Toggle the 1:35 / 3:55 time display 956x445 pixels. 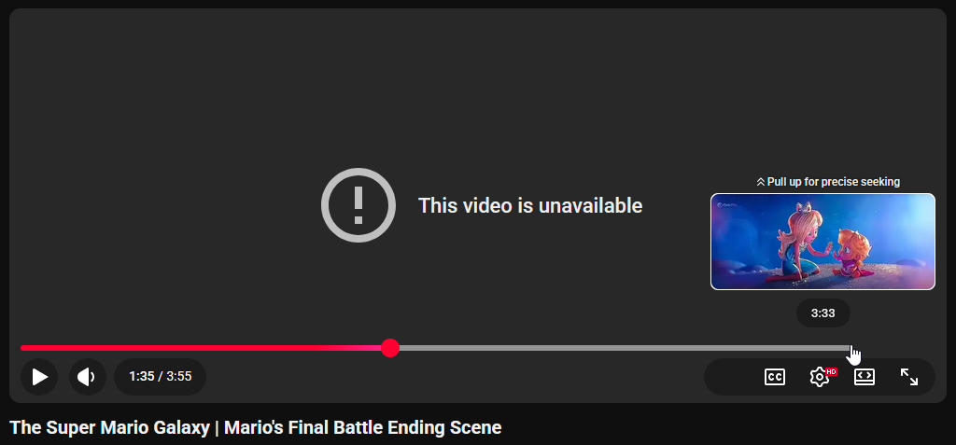161,377
